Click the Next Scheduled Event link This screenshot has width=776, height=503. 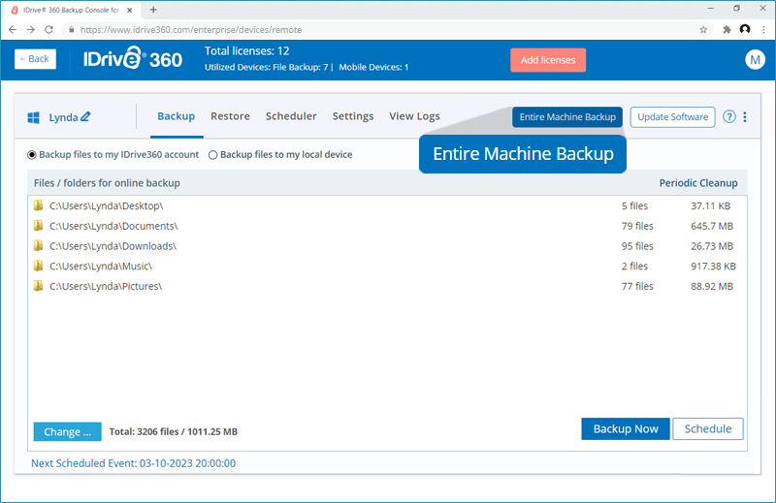[x=133, y=463]
